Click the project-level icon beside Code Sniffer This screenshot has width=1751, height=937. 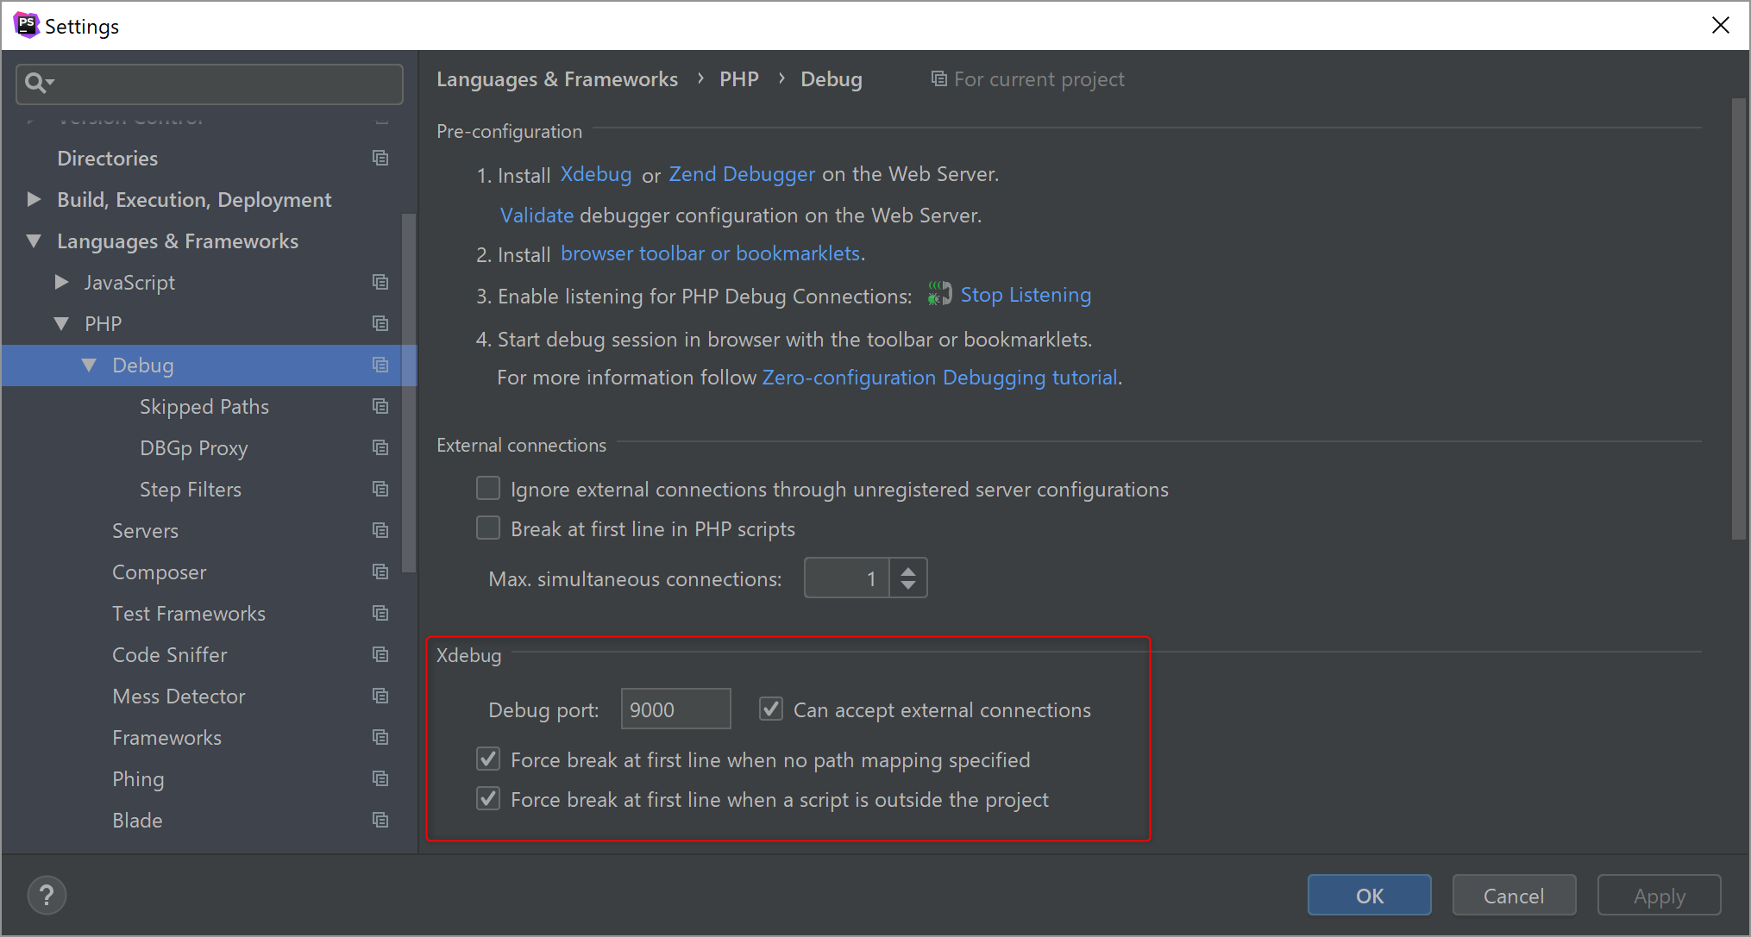click(x=380, y=654)
